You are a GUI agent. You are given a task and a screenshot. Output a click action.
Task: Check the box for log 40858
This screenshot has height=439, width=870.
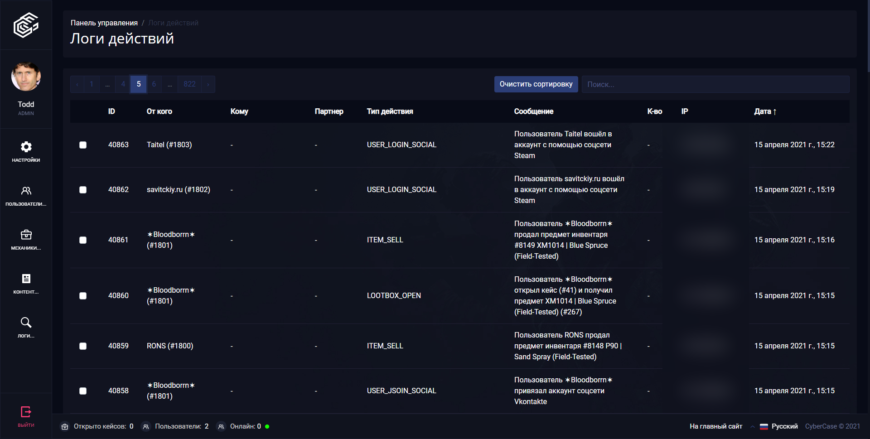[83, 391]
